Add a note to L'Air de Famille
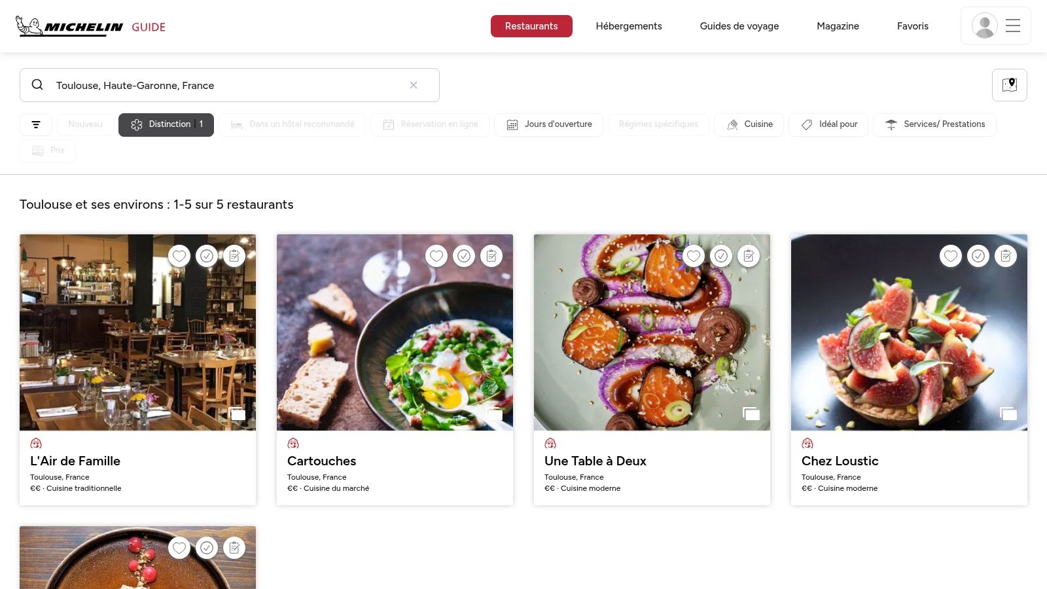The width and height of the screenshot is (1047, 589). [234, 256]
